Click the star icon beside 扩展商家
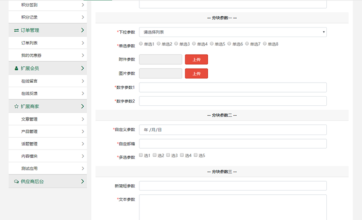The image size is (362, 220). [x=16, y=106]
